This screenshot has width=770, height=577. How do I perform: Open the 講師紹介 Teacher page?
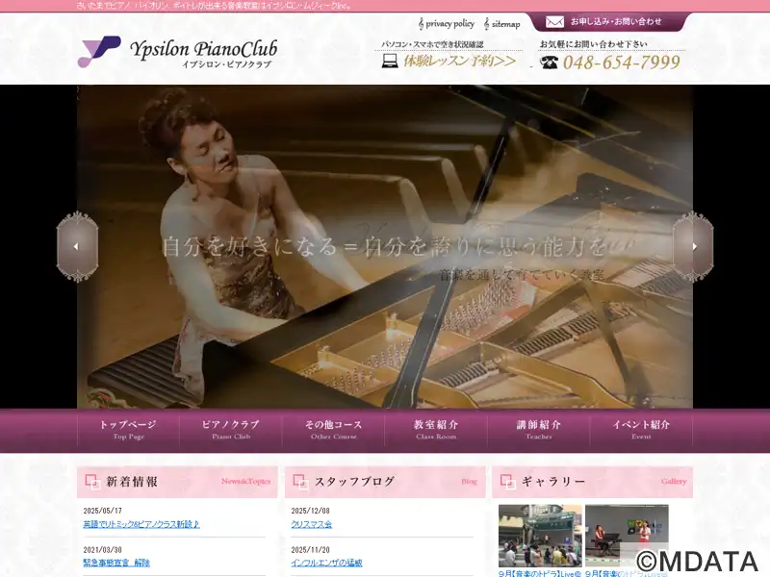point(539,429)
